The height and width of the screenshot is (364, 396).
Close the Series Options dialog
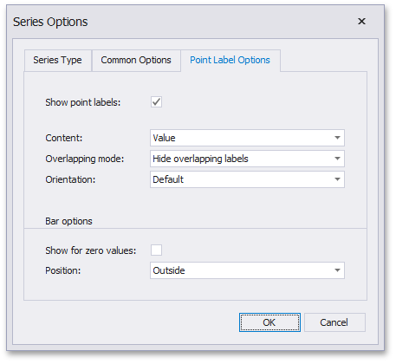[361, 22]
